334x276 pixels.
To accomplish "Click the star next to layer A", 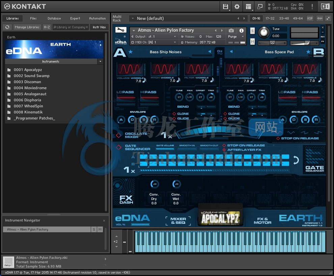I will 131,51.
